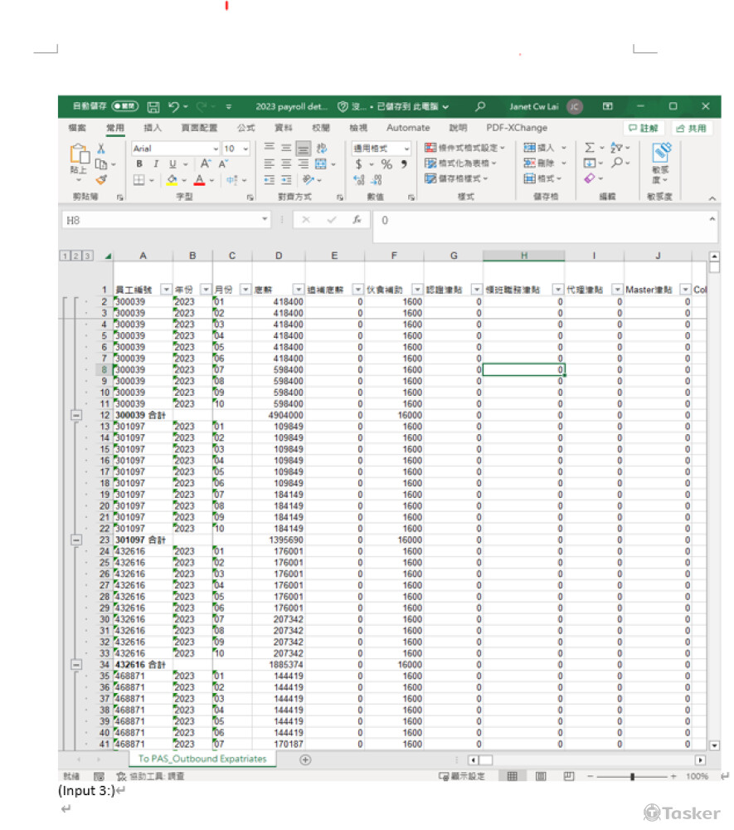Click the Insert Function fx icon
Viewport: 734px width, 830px height.
(x=357, y=221)
